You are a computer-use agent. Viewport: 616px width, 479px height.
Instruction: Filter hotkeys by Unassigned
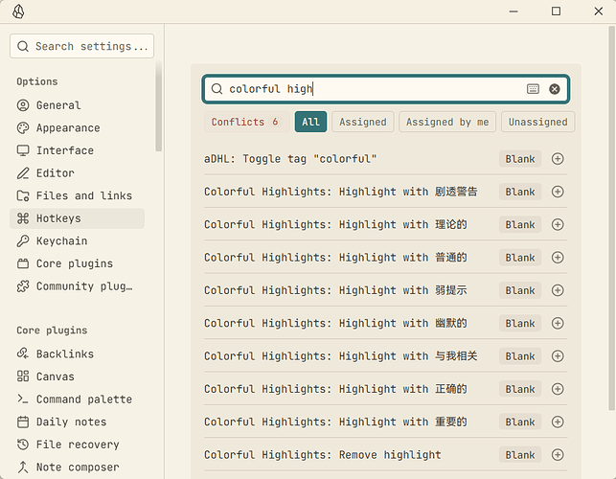[537, 122]
